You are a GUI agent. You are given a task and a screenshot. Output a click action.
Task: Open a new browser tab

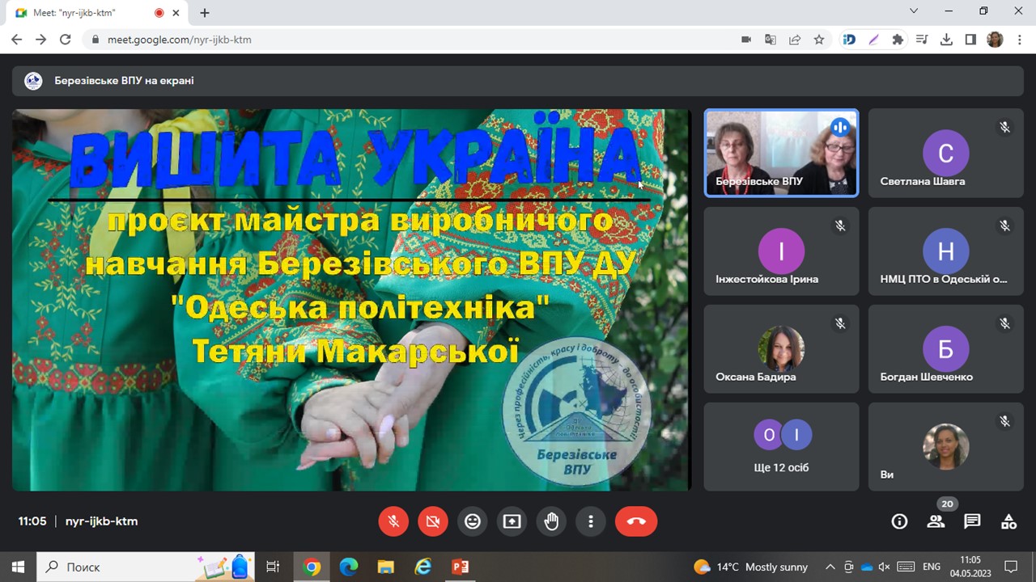click(x=205, y=13)
